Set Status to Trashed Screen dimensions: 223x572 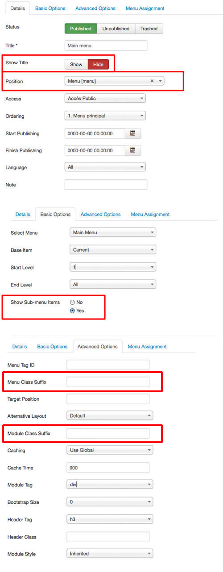pyautogui.click(x=149, y=29)
